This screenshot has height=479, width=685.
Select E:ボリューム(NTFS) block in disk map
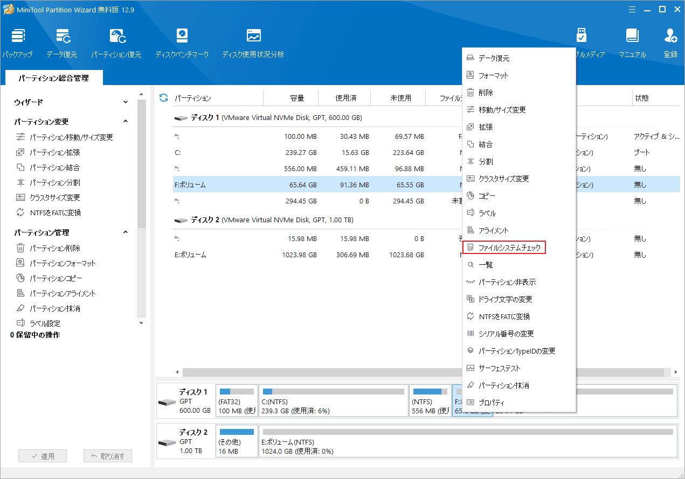468,441
